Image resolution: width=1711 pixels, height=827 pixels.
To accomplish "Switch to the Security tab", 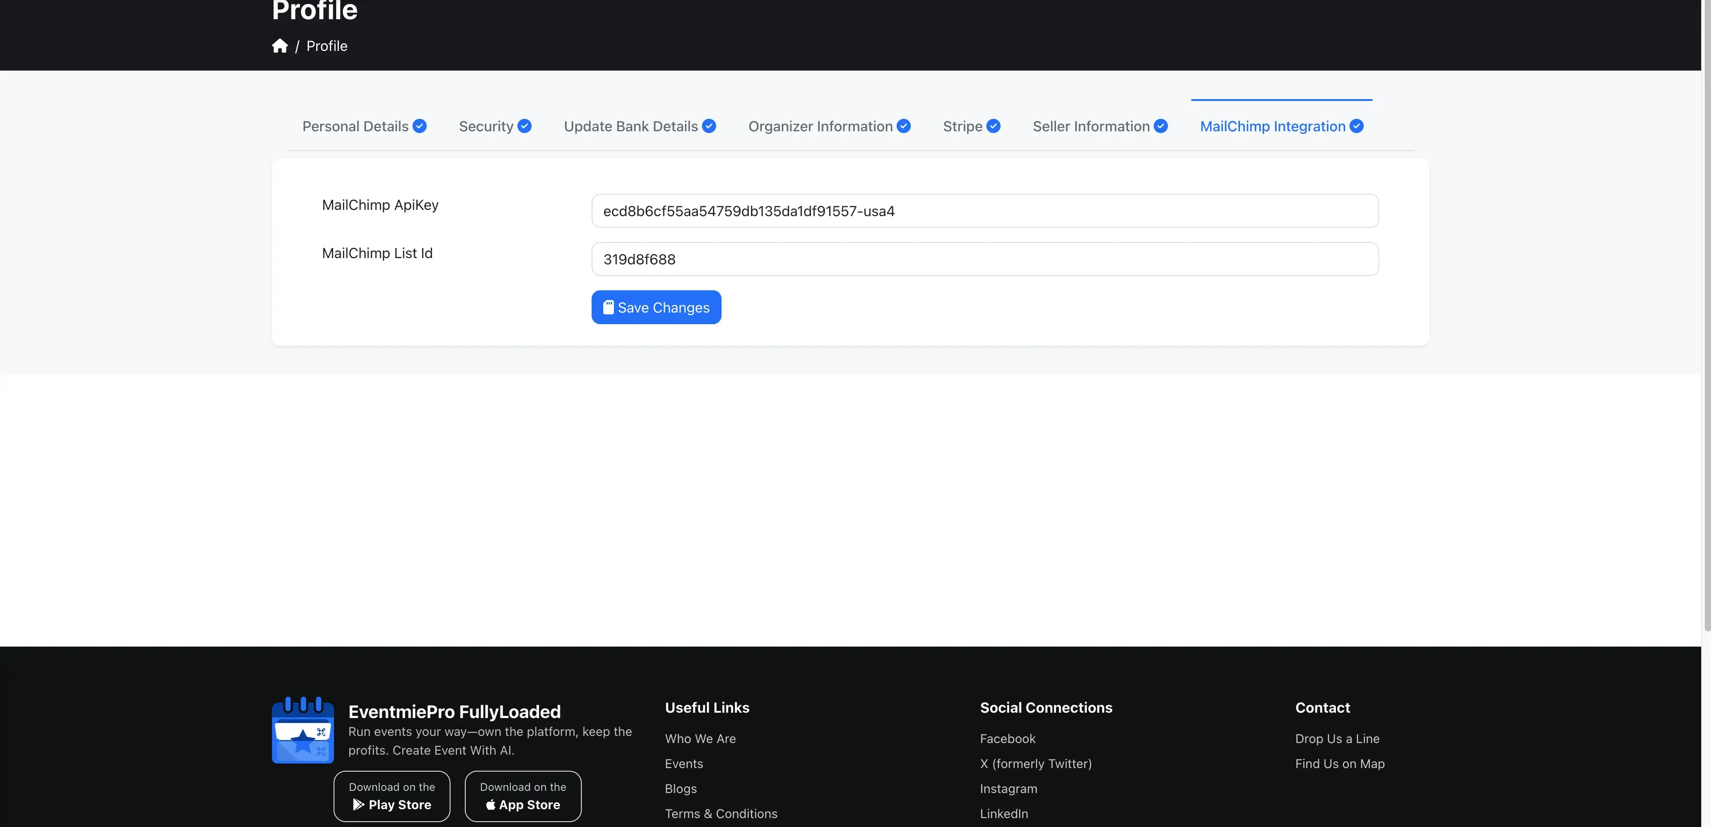I will [x=487, y=125].
